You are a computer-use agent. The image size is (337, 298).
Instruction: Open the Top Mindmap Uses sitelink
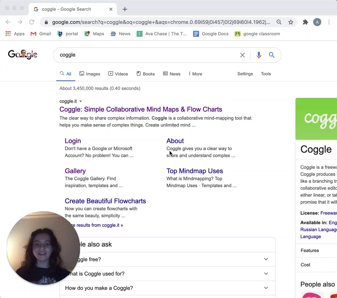click(195, 171)
